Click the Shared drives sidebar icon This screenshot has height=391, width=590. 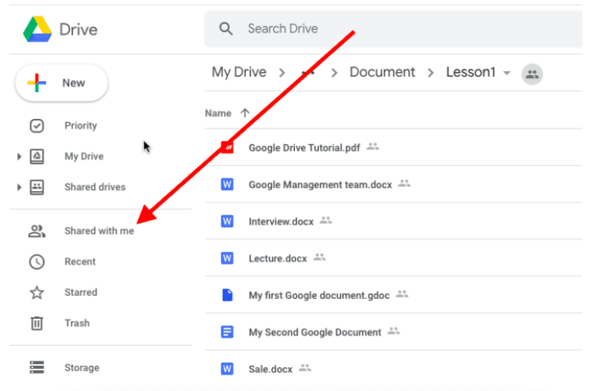pos(37,187)
